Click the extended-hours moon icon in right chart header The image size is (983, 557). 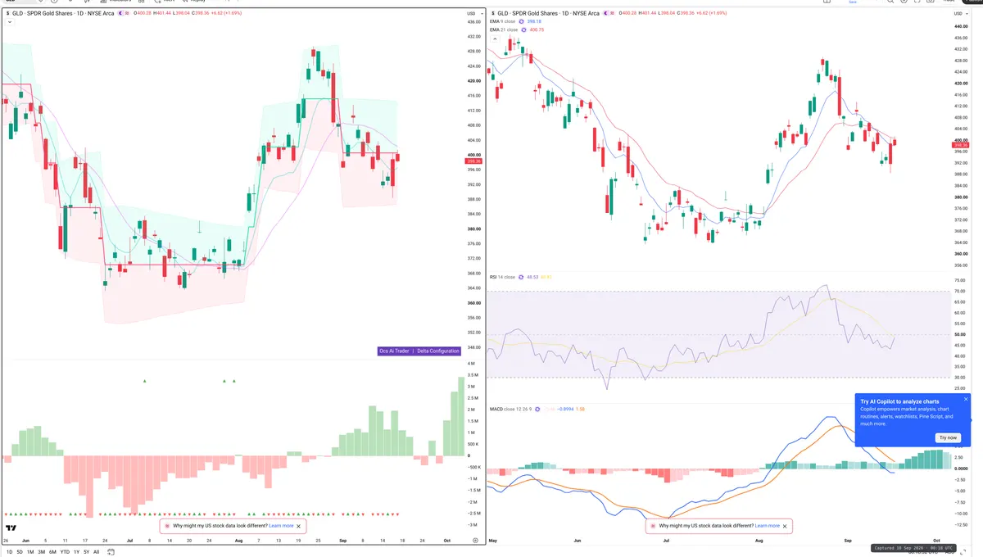click(x=607, y=14)
